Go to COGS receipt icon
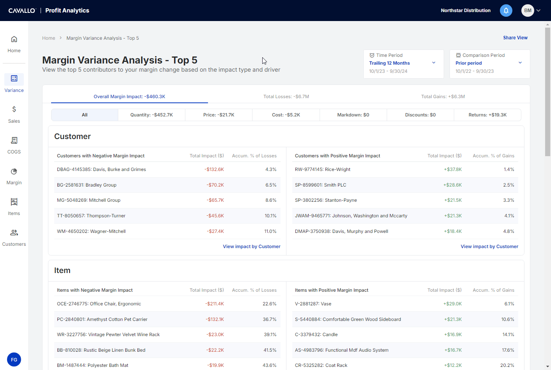The height and width of the screenshot is (370, 551). [x=14, y=140]
